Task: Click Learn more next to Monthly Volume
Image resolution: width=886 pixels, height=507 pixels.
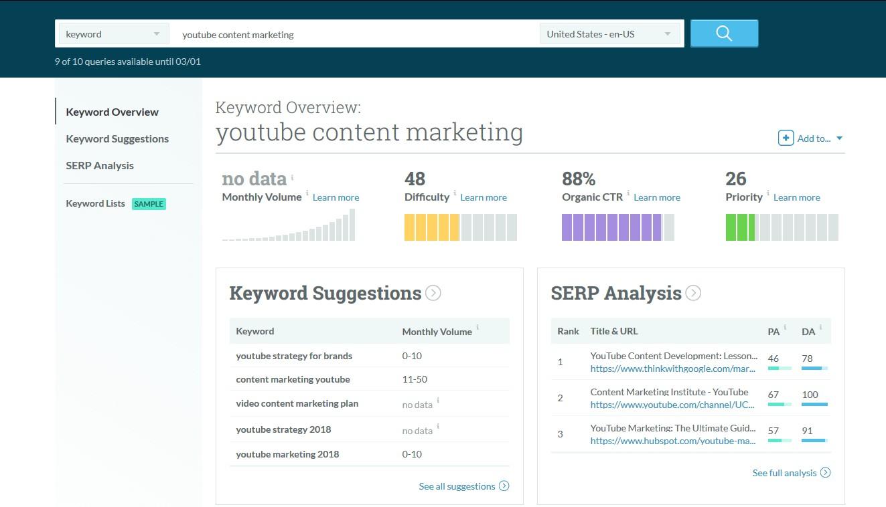Action: pos(336,197)
